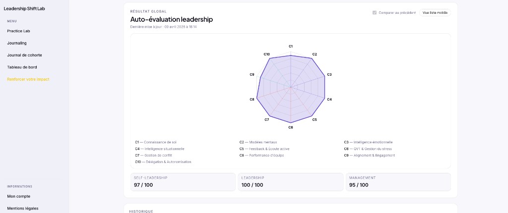Select the Leadership 100 / 100 score card
The width and height of the screenshot is (508, 213).
pyautogui.click(x=290, y=182)
